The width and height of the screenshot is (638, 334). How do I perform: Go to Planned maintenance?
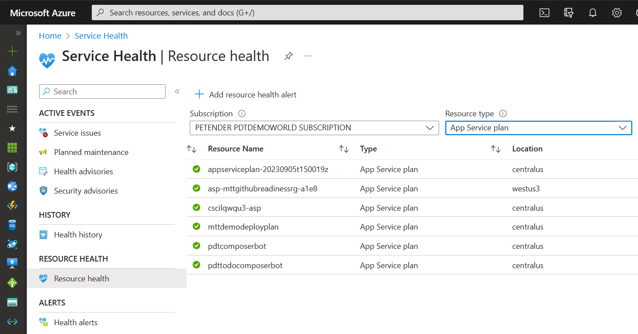[91, 152]
